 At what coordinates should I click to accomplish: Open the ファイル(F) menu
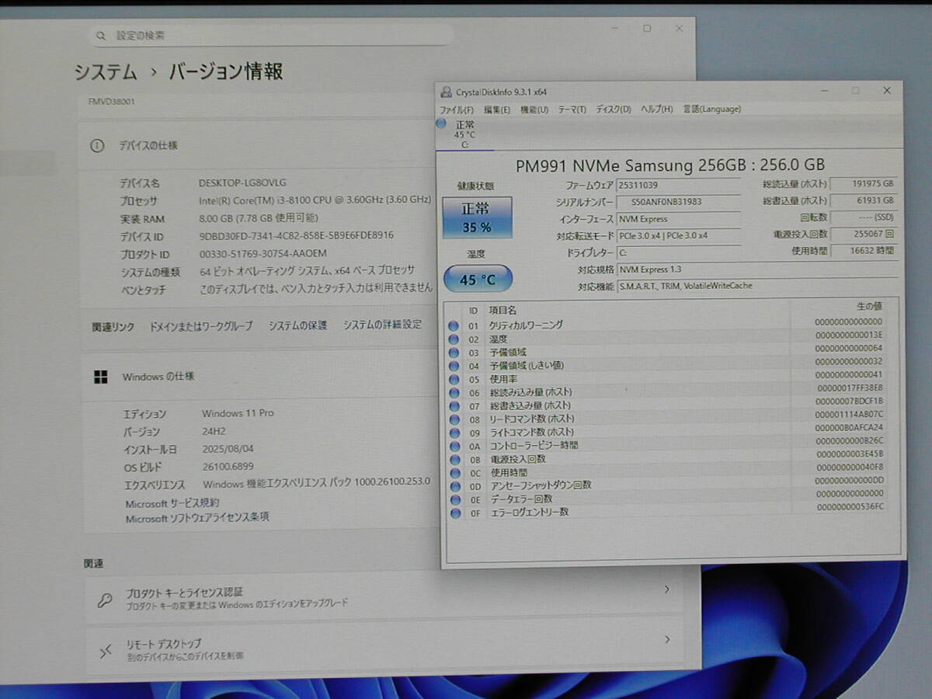(x=457, y=110)
